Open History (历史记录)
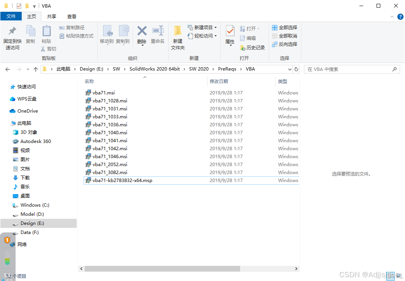 252,48
